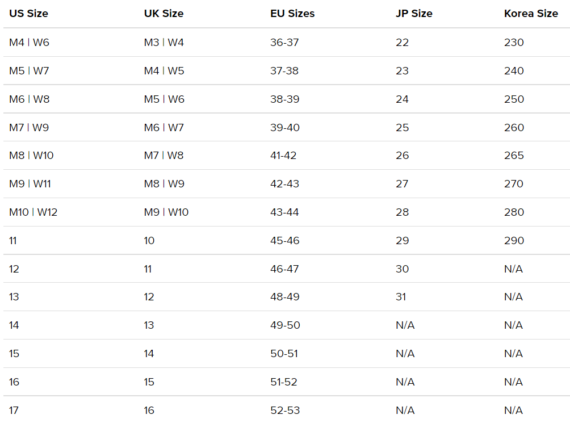
Task: Click the EU size 45-46 cell
Action: tap(284, 241)
